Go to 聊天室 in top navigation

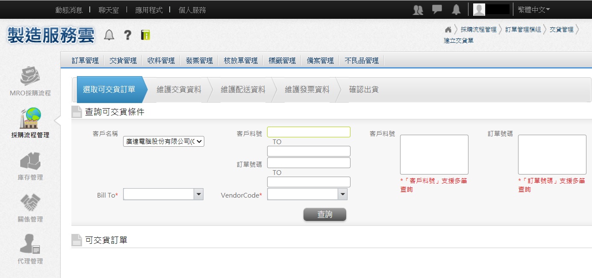point(109,10)
